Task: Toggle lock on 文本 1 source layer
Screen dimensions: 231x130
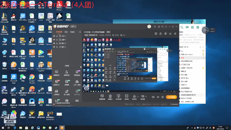Action: [57, 36]
